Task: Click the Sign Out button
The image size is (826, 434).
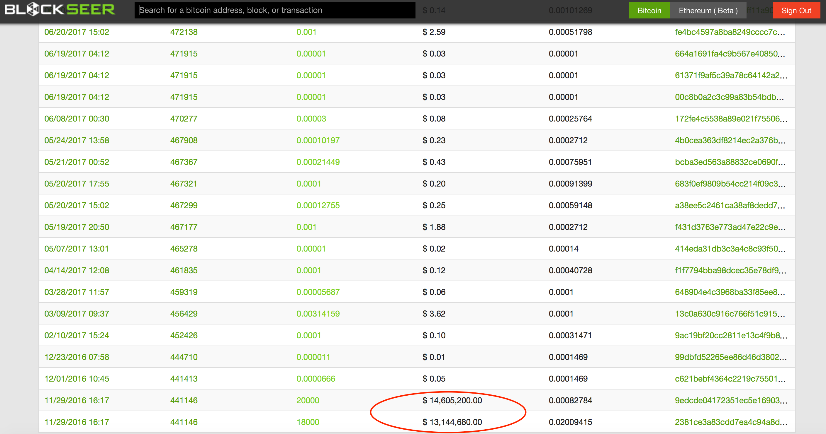Action: (x=796, y=10)
